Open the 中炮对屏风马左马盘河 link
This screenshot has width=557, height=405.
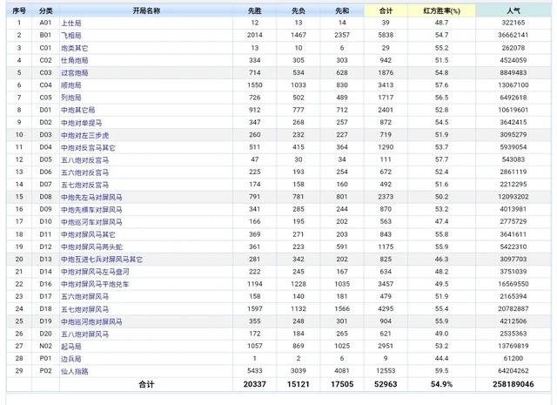(95, 272)
